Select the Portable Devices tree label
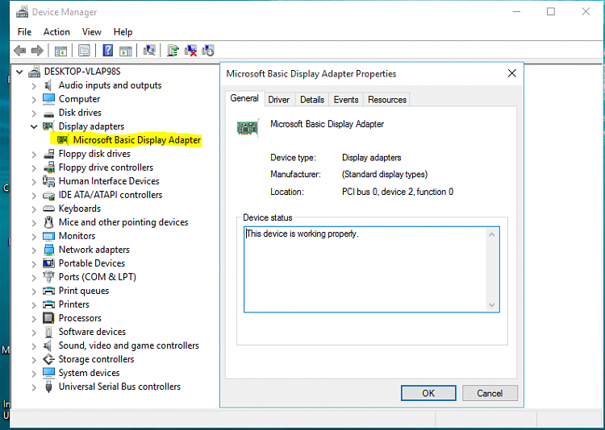This screenshot has width=605, height=430. tap(92, 263)
